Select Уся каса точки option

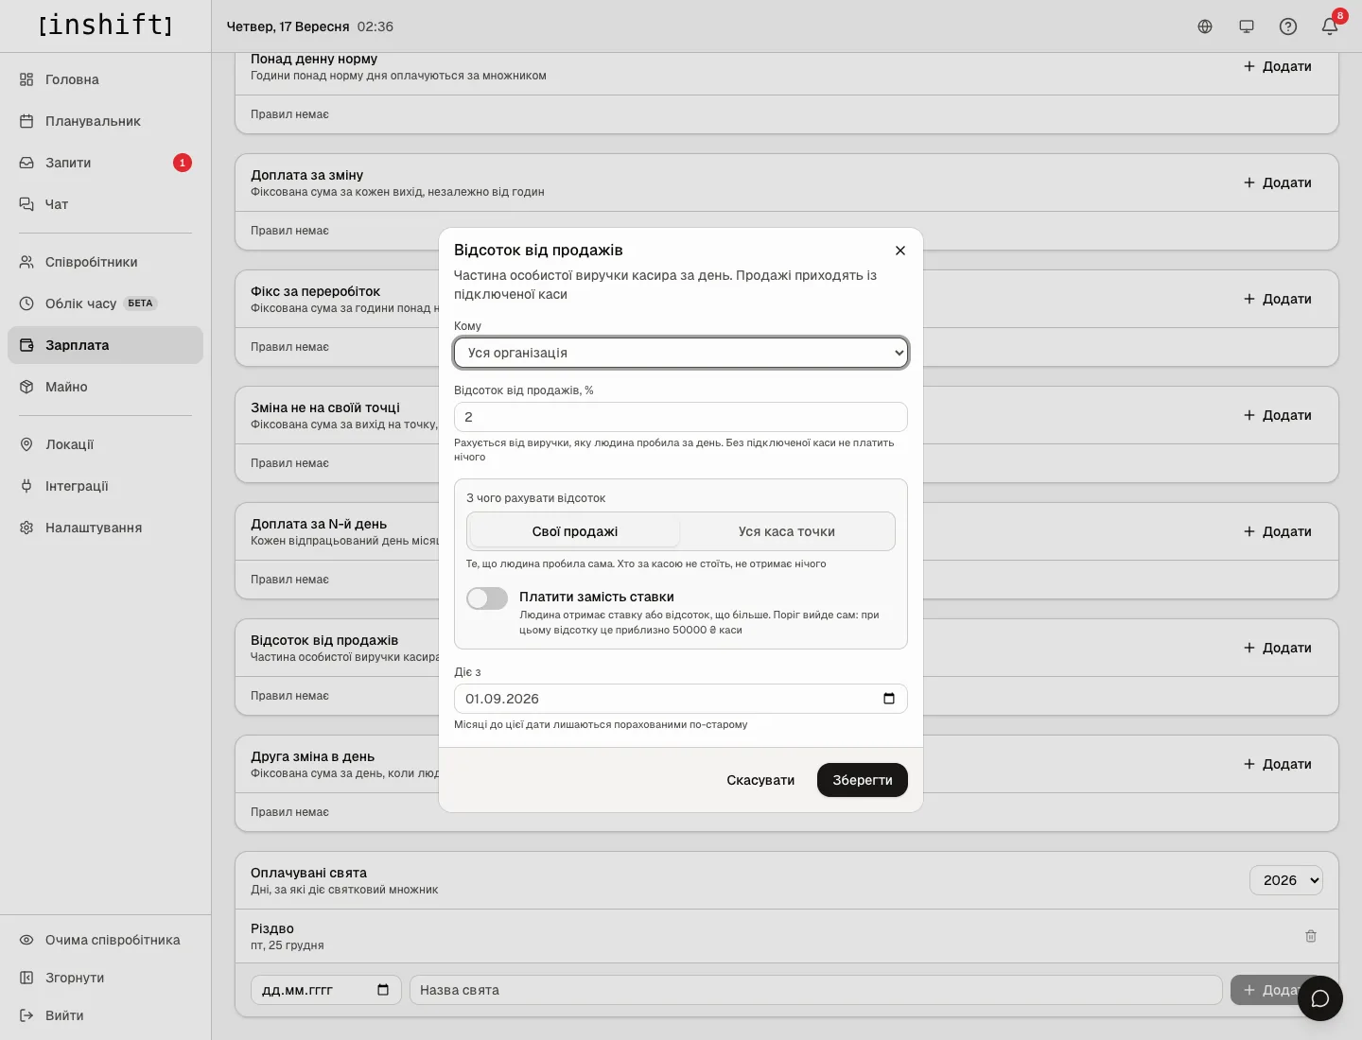[x=787, y=531]
